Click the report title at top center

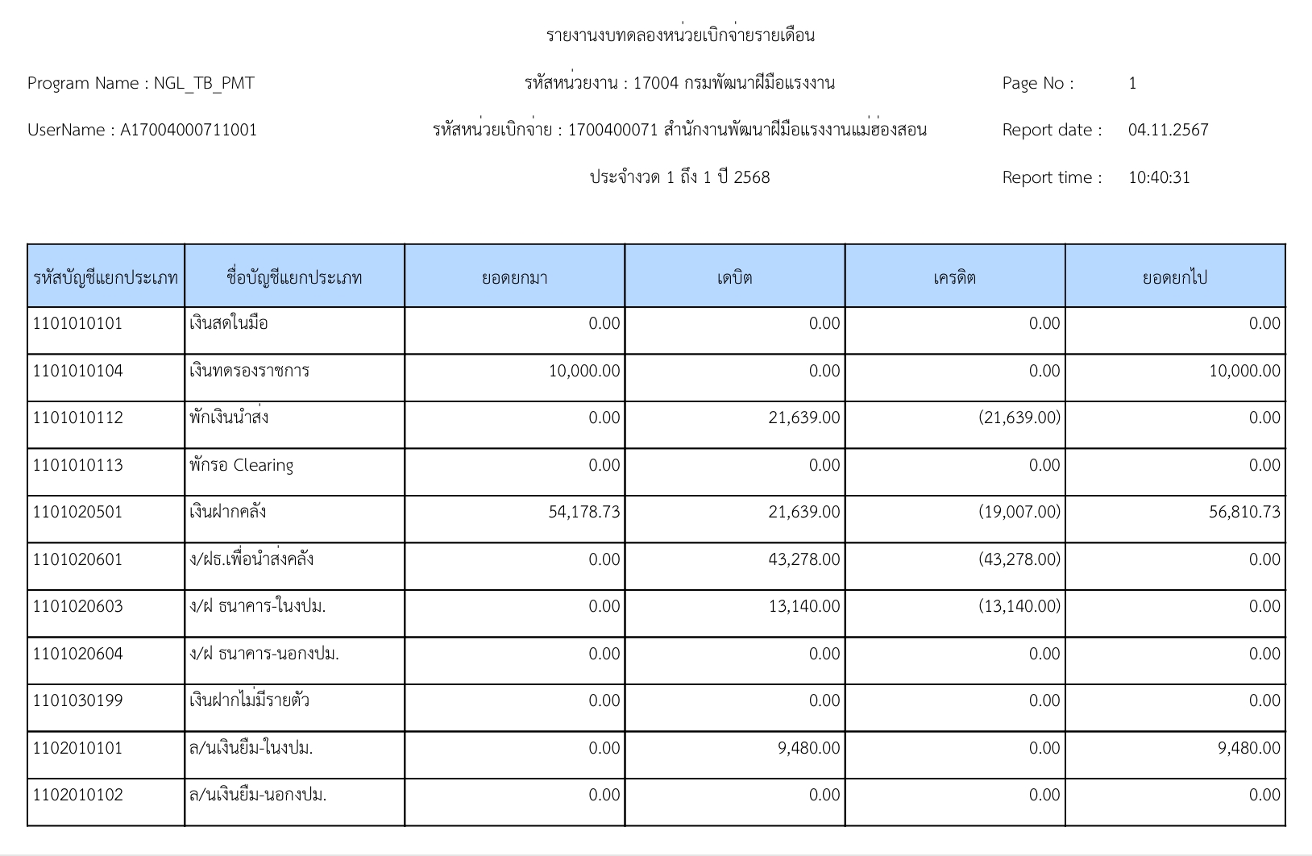pyautogui.click(x=680, y=35)
